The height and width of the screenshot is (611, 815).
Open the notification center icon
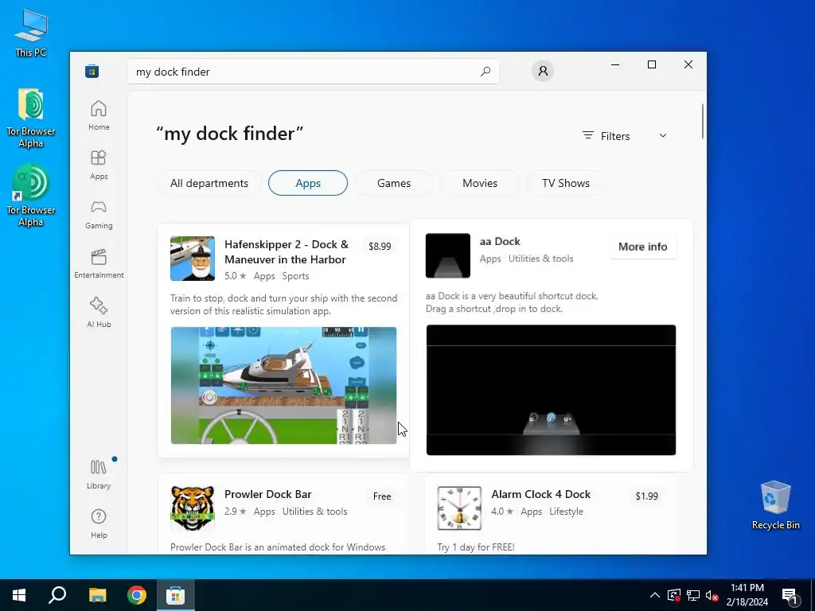789,595
